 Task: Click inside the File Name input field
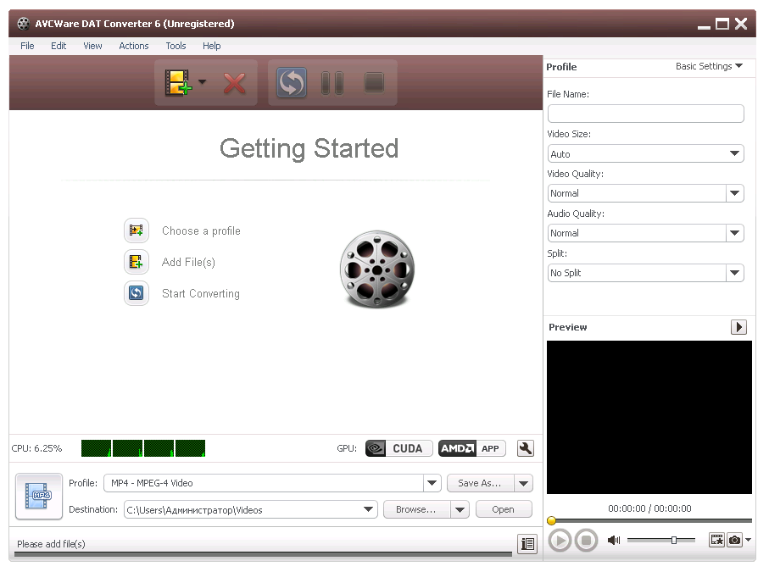[645, 113]
